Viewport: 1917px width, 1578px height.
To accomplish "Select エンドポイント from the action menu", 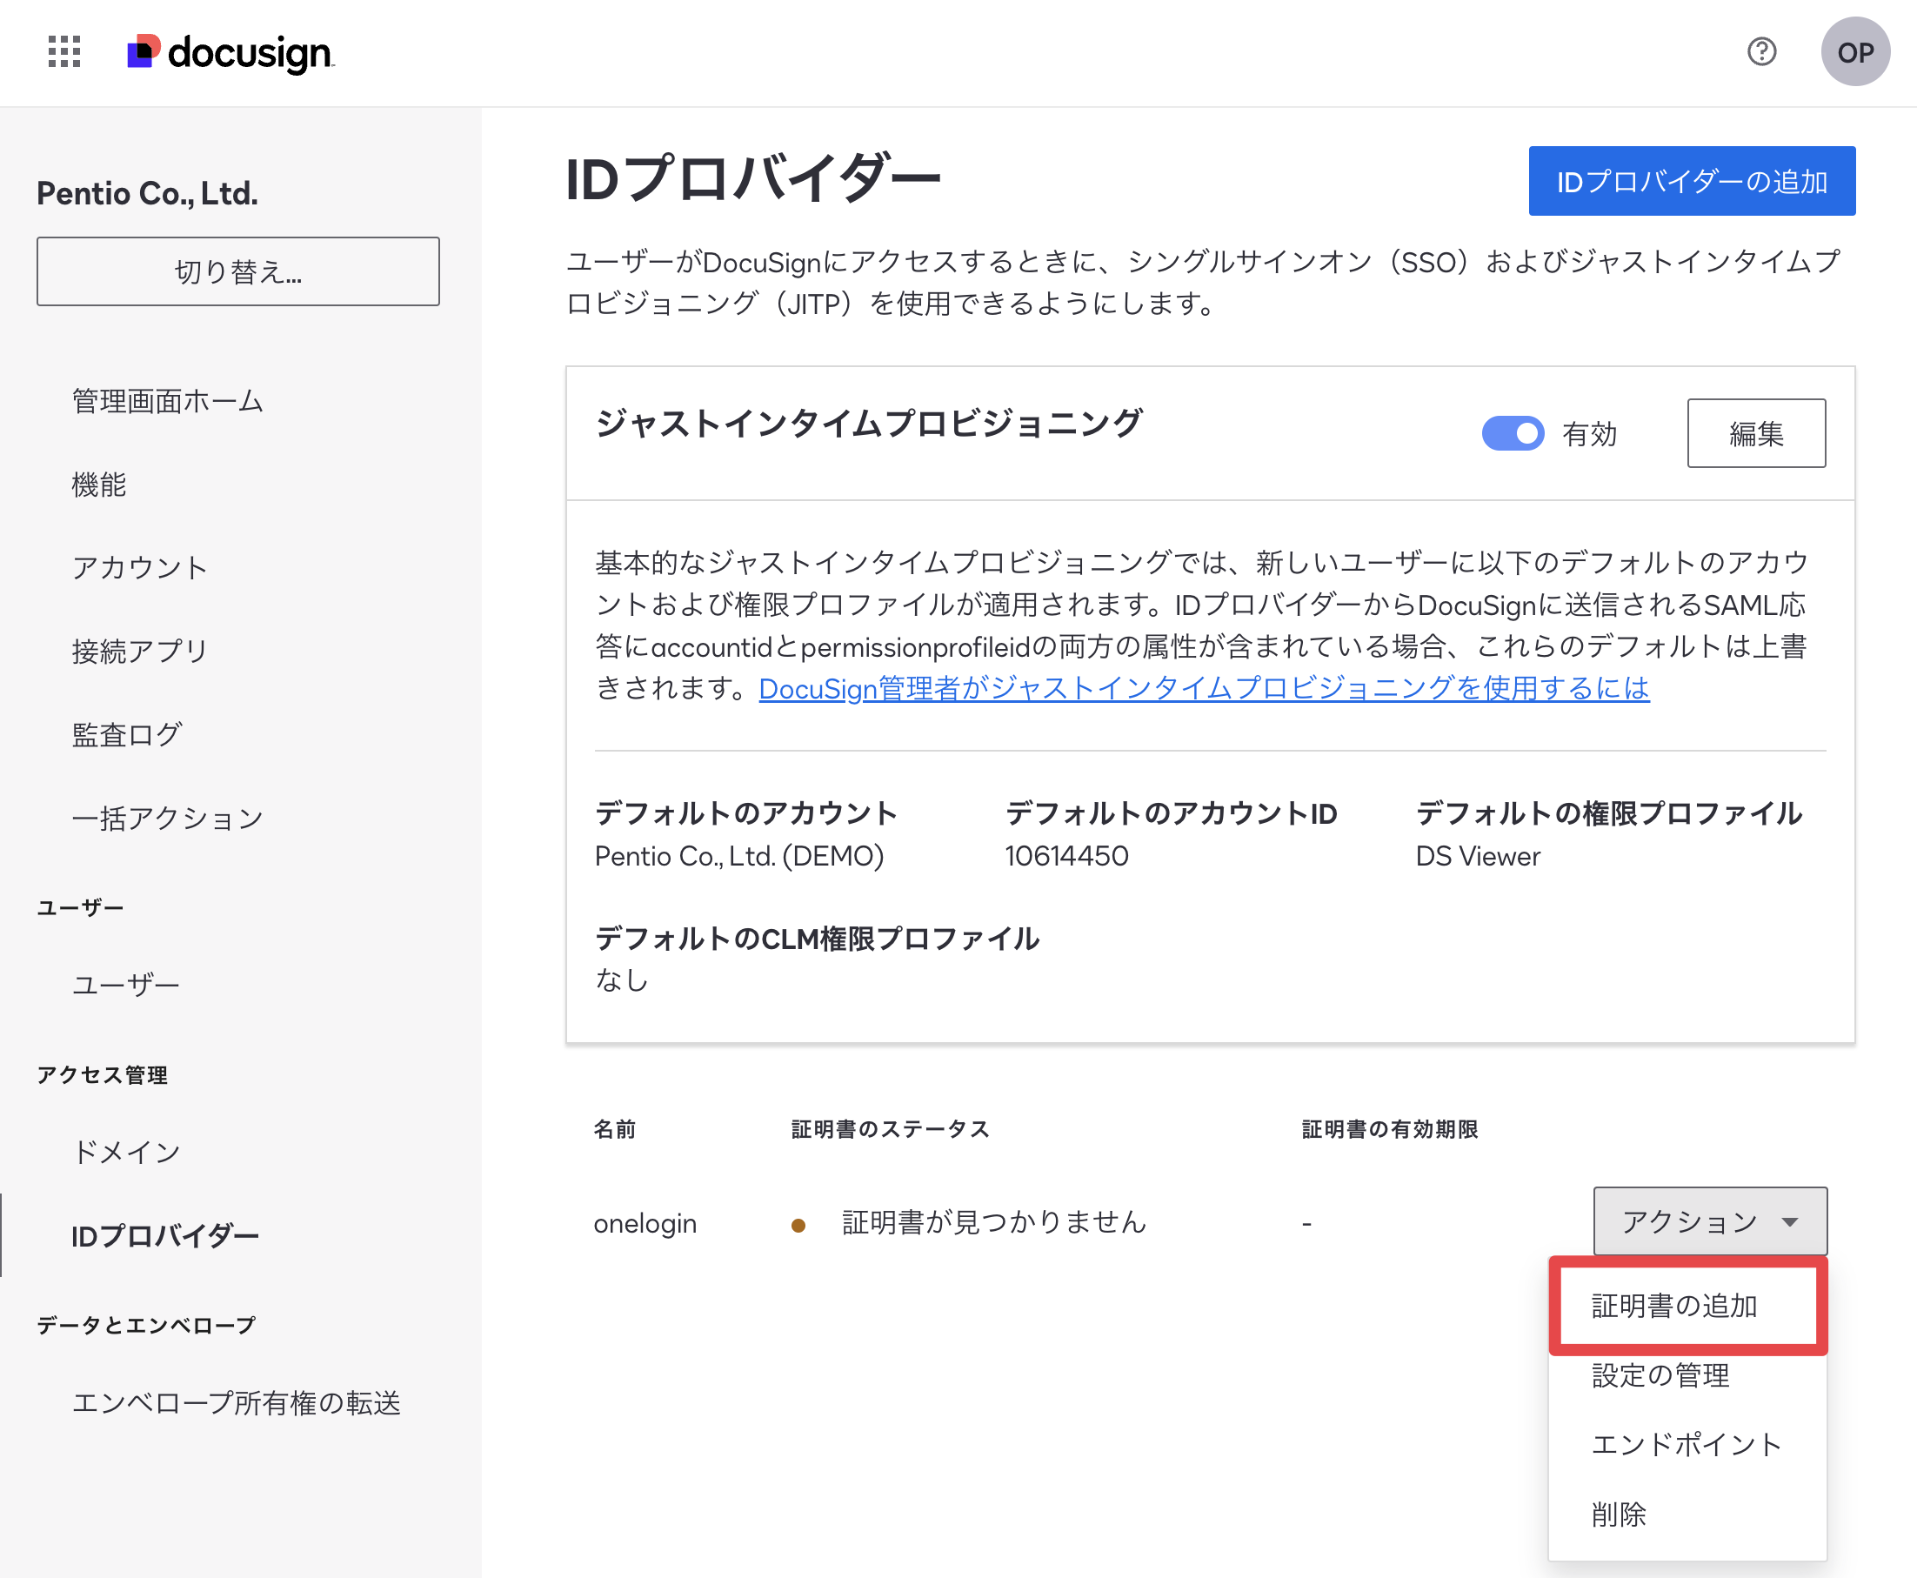I will 1687,1444.
